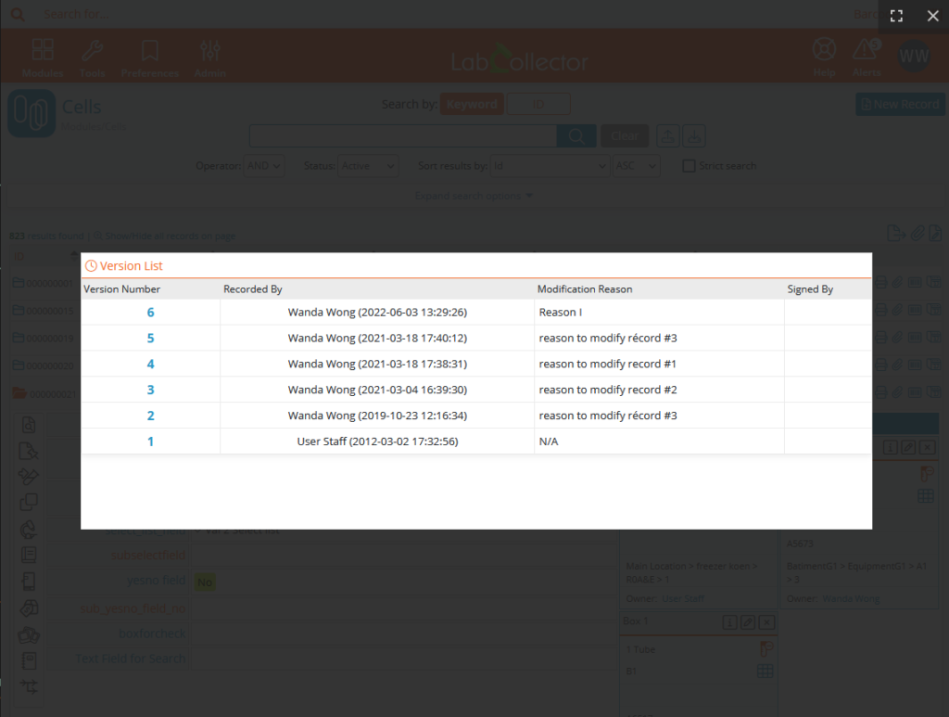
Task: Click the keyword search input box
Action: click(x=403, y=136)
